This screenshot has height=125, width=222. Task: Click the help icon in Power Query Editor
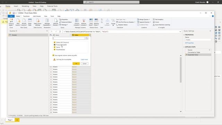click(213, 16)
